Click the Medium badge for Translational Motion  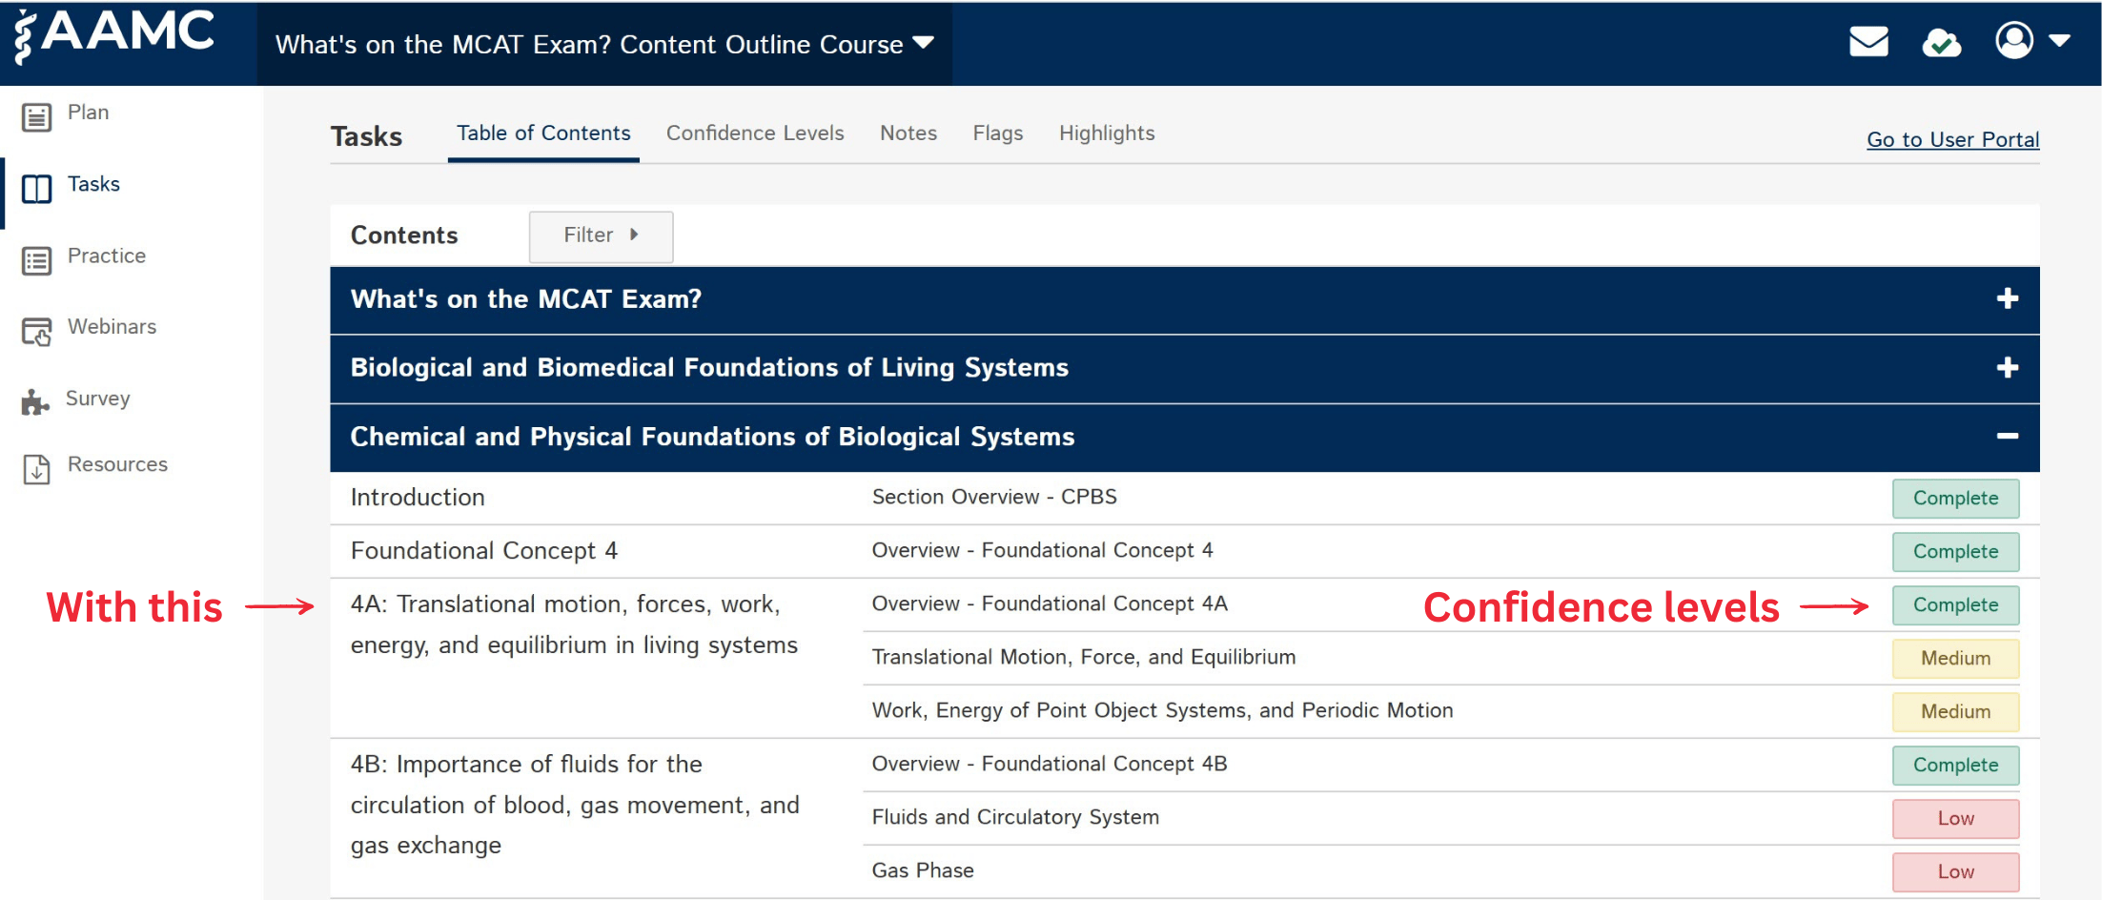pyautogui.click(x=1955, y=658)
